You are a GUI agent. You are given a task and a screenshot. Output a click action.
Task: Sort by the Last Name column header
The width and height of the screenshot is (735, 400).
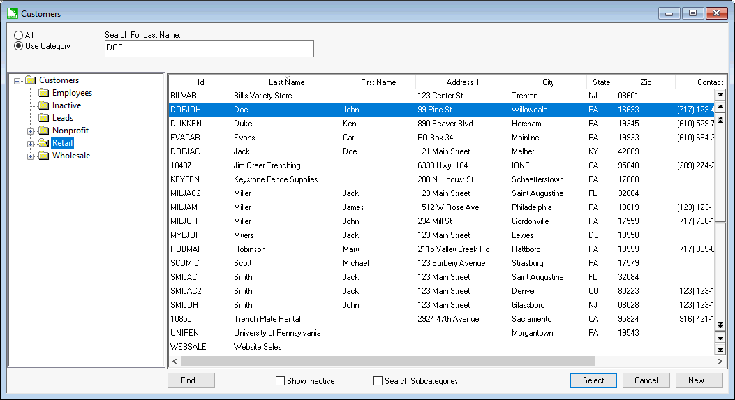tap(286, 82)
